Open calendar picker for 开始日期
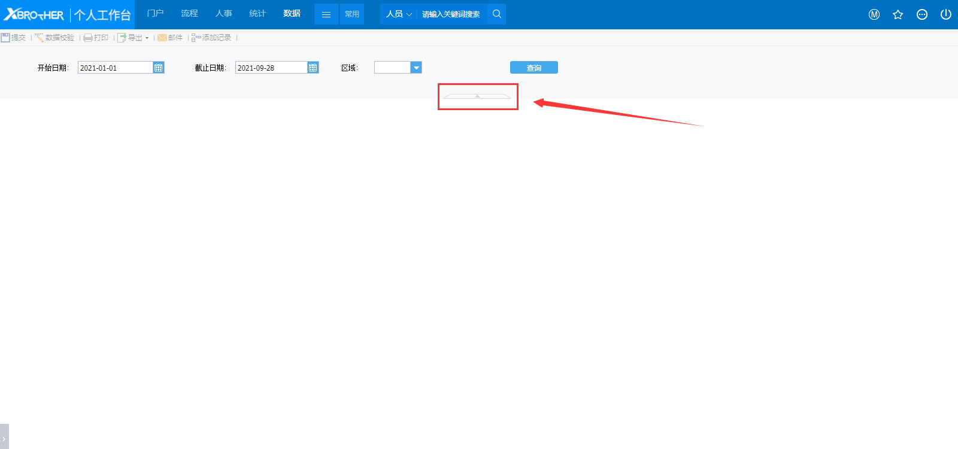The height and width of the screenshot is (449, 958). [x=159, y=68]
